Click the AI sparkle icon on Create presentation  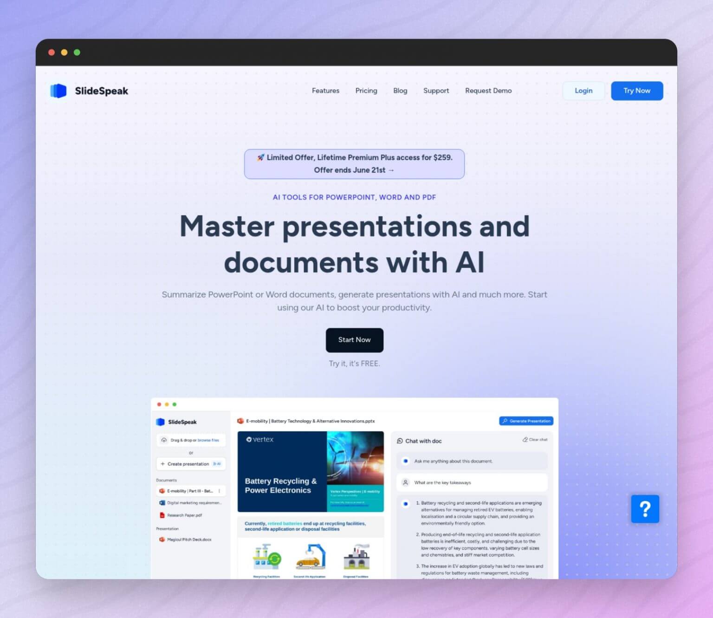click(217, 464)
